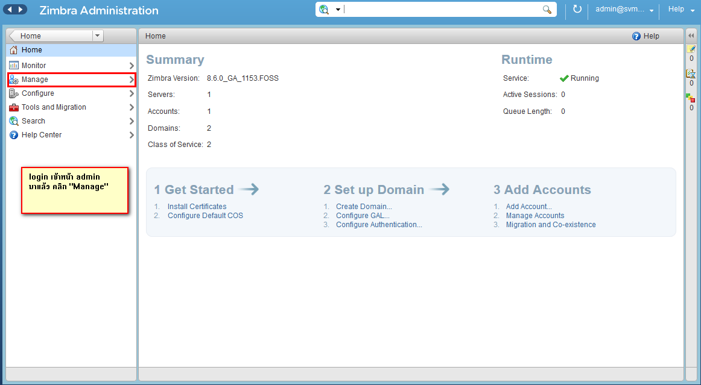
Task: Click the Accounts: label in Summary
Action: point(163,111)
